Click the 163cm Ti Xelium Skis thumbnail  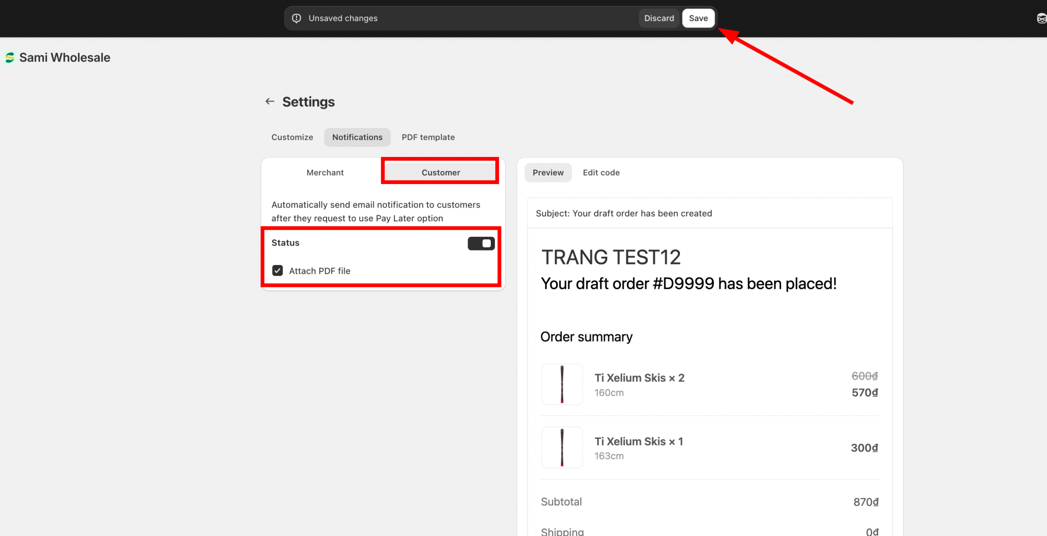[562, 448]
